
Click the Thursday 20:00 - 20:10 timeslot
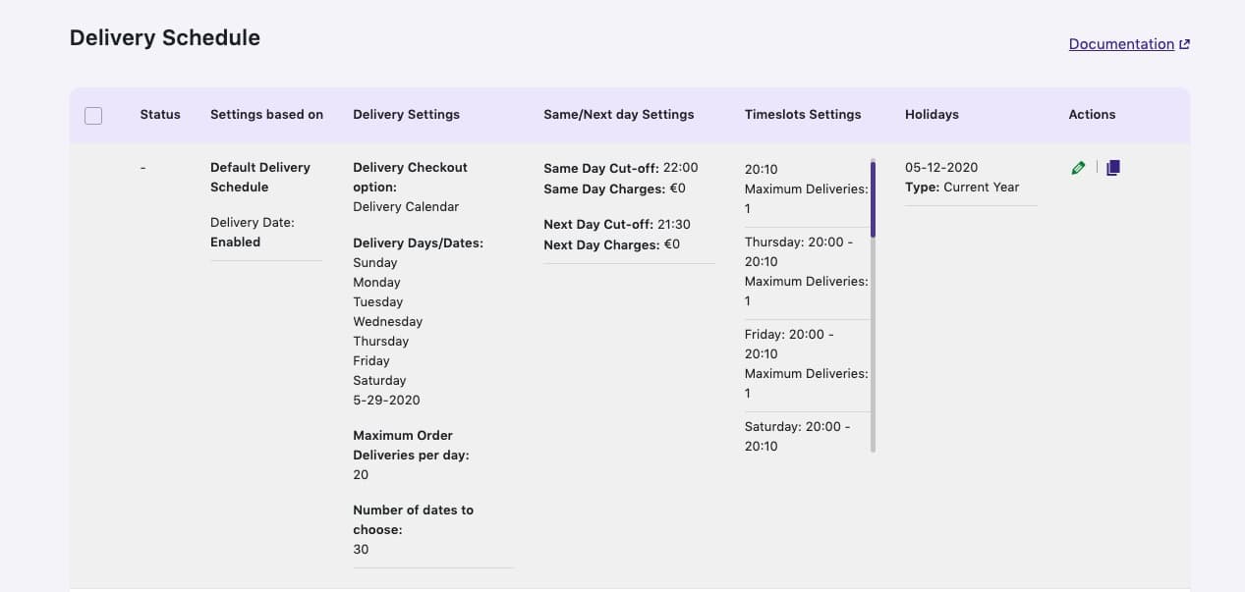798,252
